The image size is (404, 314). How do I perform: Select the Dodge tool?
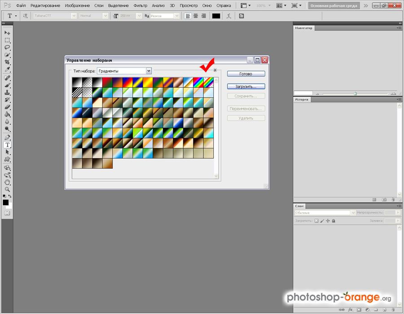7,129
